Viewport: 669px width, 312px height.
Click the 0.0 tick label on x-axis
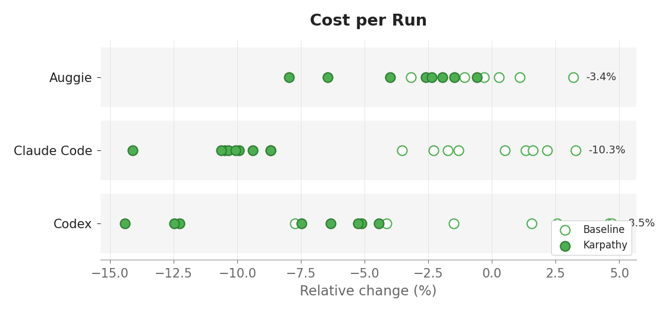(x=492, y=273)
